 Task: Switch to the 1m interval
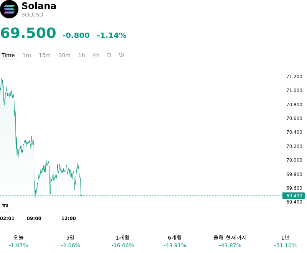point(26,55)
